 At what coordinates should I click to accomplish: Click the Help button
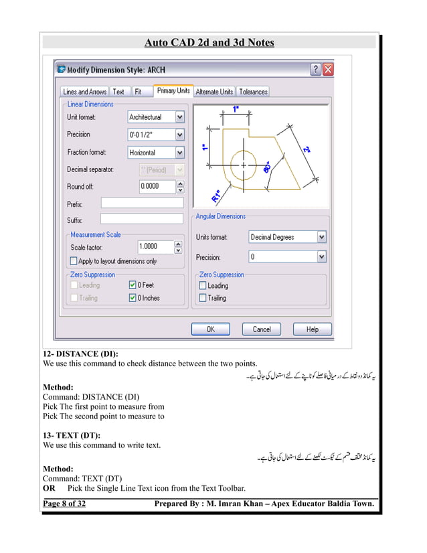tap(313, 329)
